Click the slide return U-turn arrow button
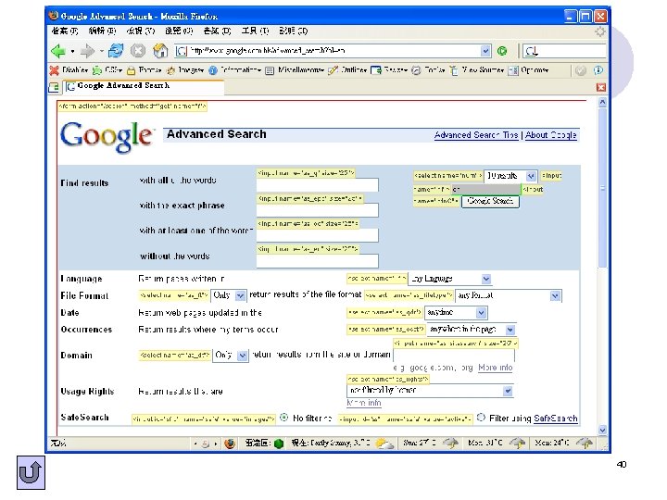The width and height of the screenshot is (667, 500). (x=31, y=473)
